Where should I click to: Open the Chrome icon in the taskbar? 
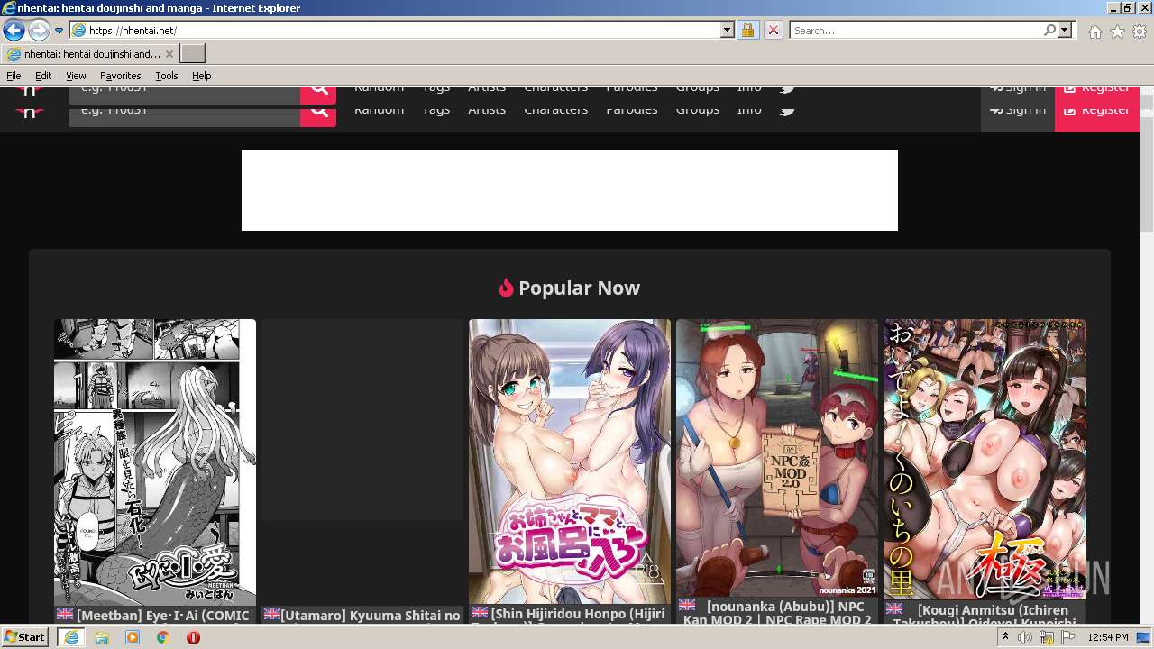163,637
